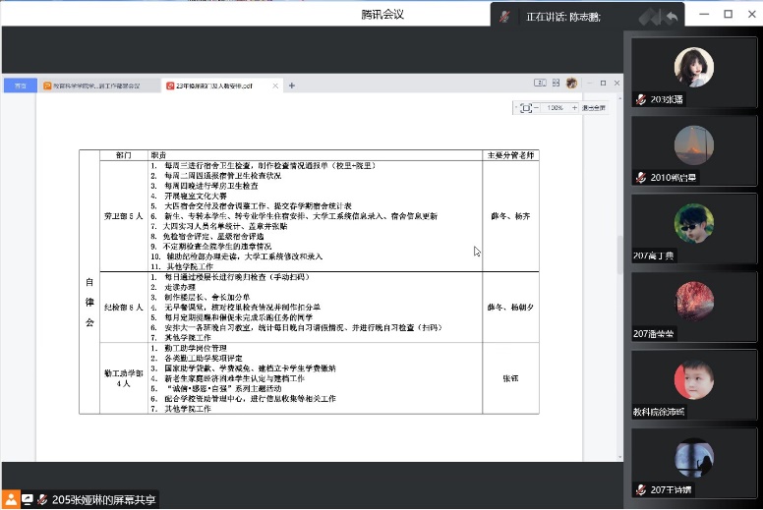Image resolution: width=763 pixels, height=510 pixels.
Task: Click the muted microphone icon beside 正在讲话
Action: coord(505,17)
